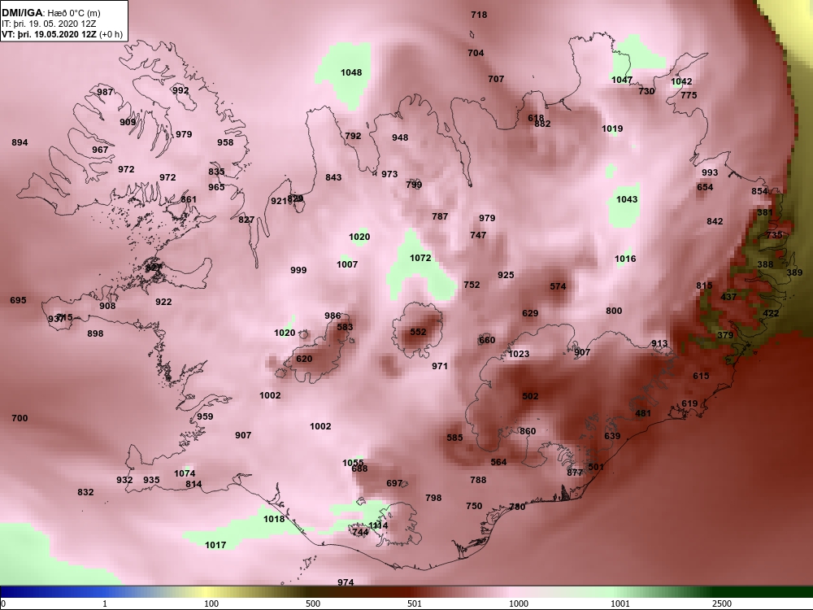
Task: Click the 959 value on the west coast
Action: pyautogui.click(x=205, y=416)
